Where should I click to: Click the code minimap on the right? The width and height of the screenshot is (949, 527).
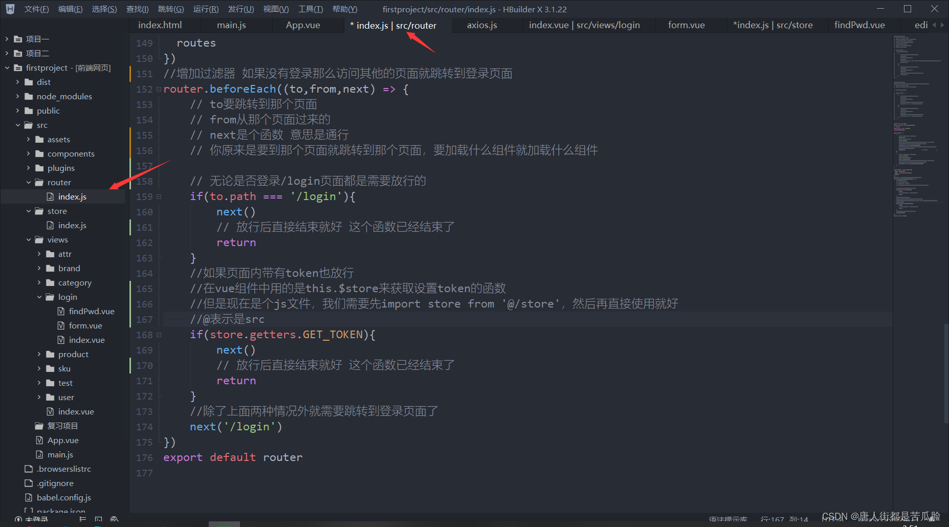pyautogui.click(x=918, y=125)
